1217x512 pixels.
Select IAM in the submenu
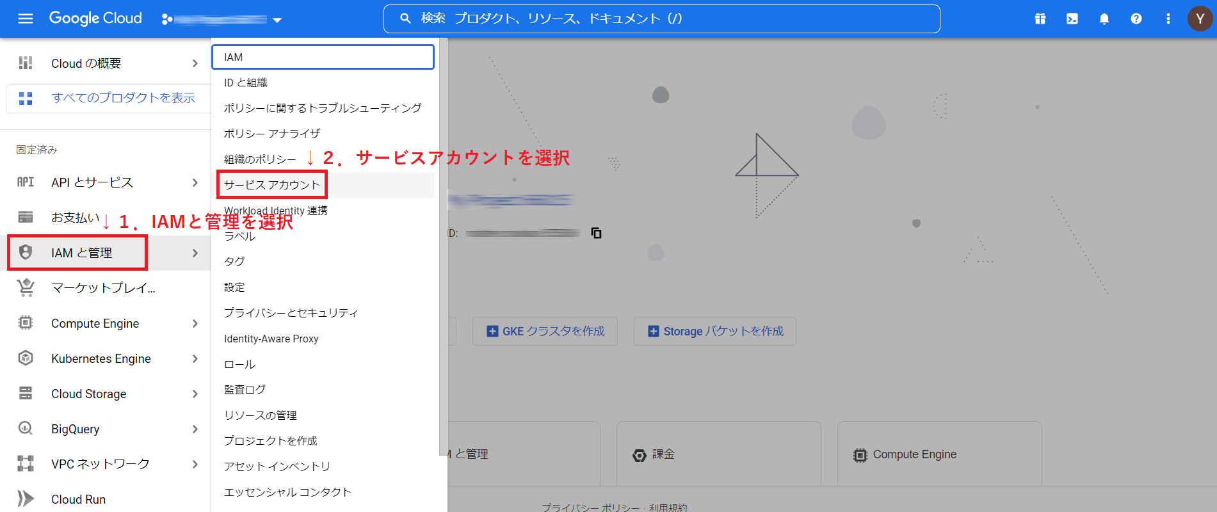coord(323,57)
